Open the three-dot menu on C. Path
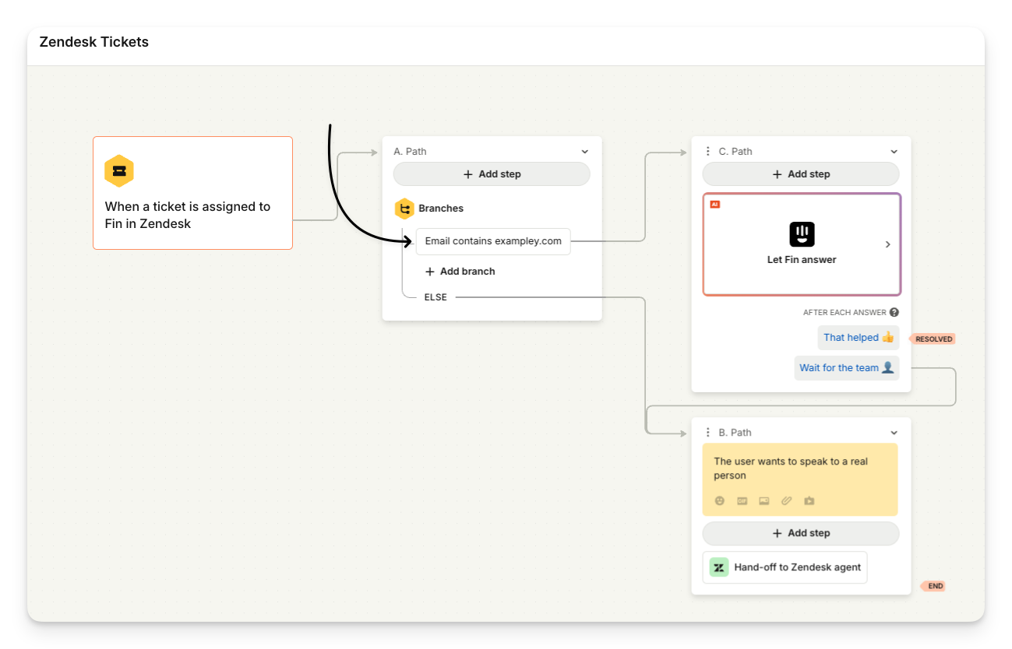Screen dimensions: 1012x649 coord(707,152)
